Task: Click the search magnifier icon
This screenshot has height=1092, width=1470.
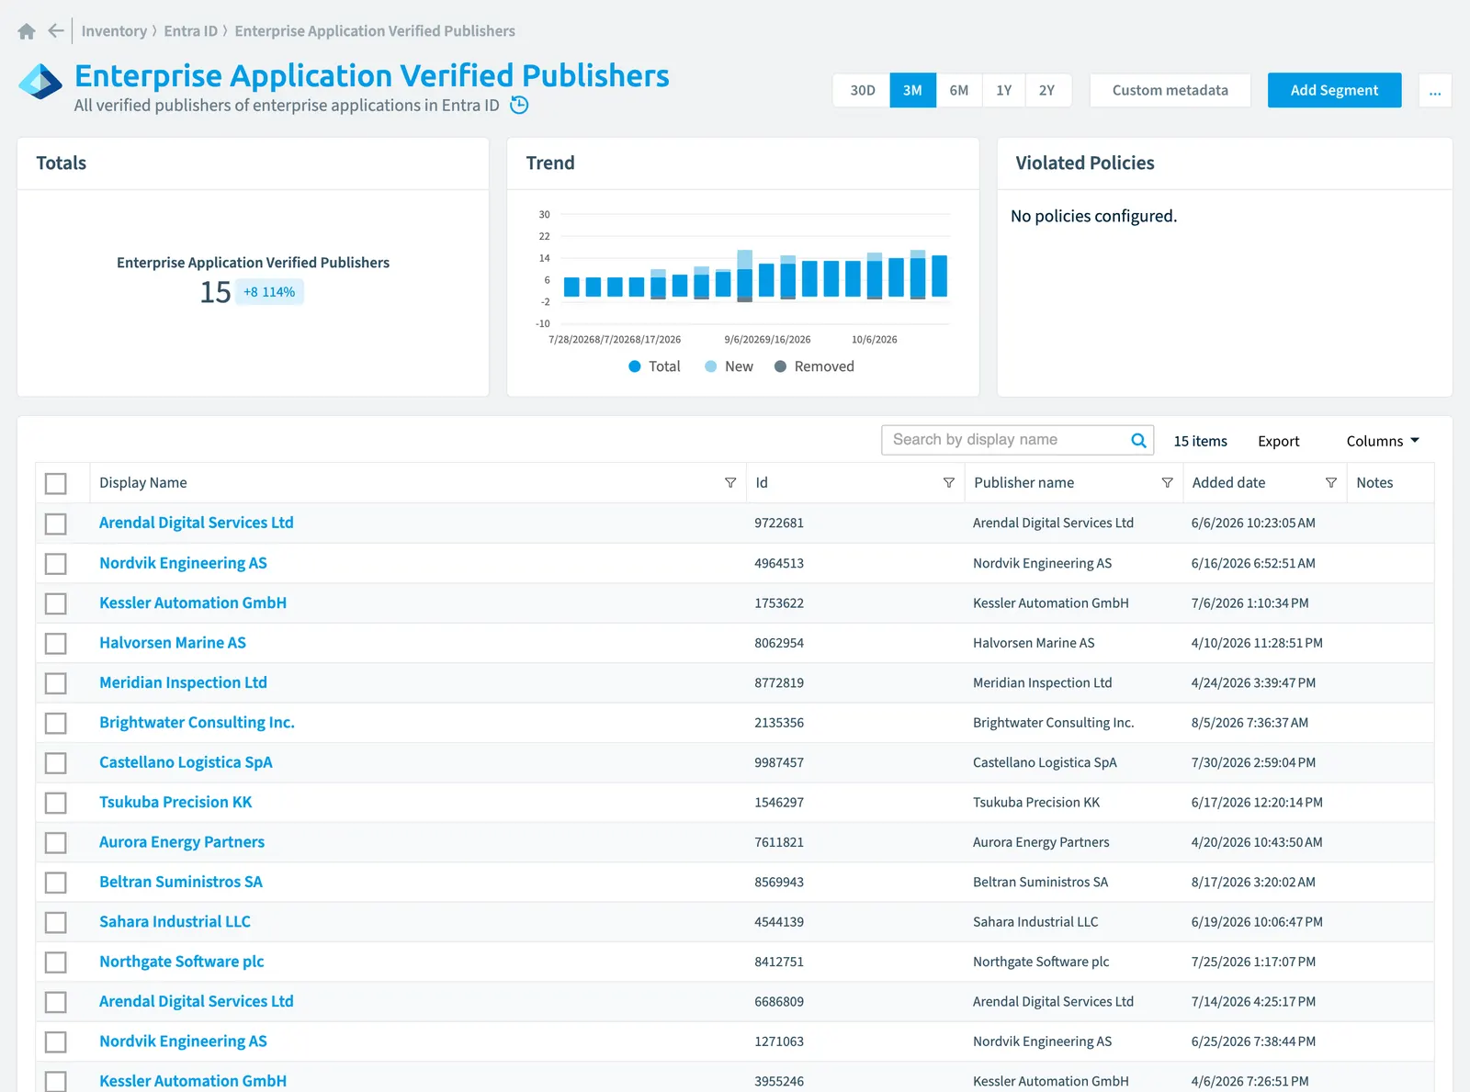Action: click(x=1138, y=440)
